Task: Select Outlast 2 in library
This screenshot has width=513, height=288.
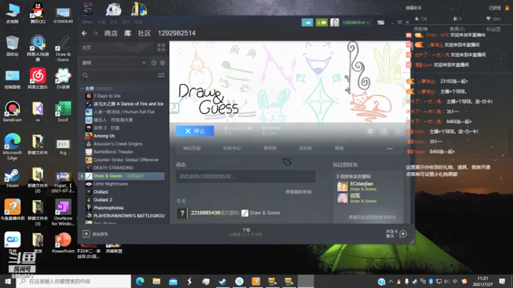Action: (x=103, y=200)
